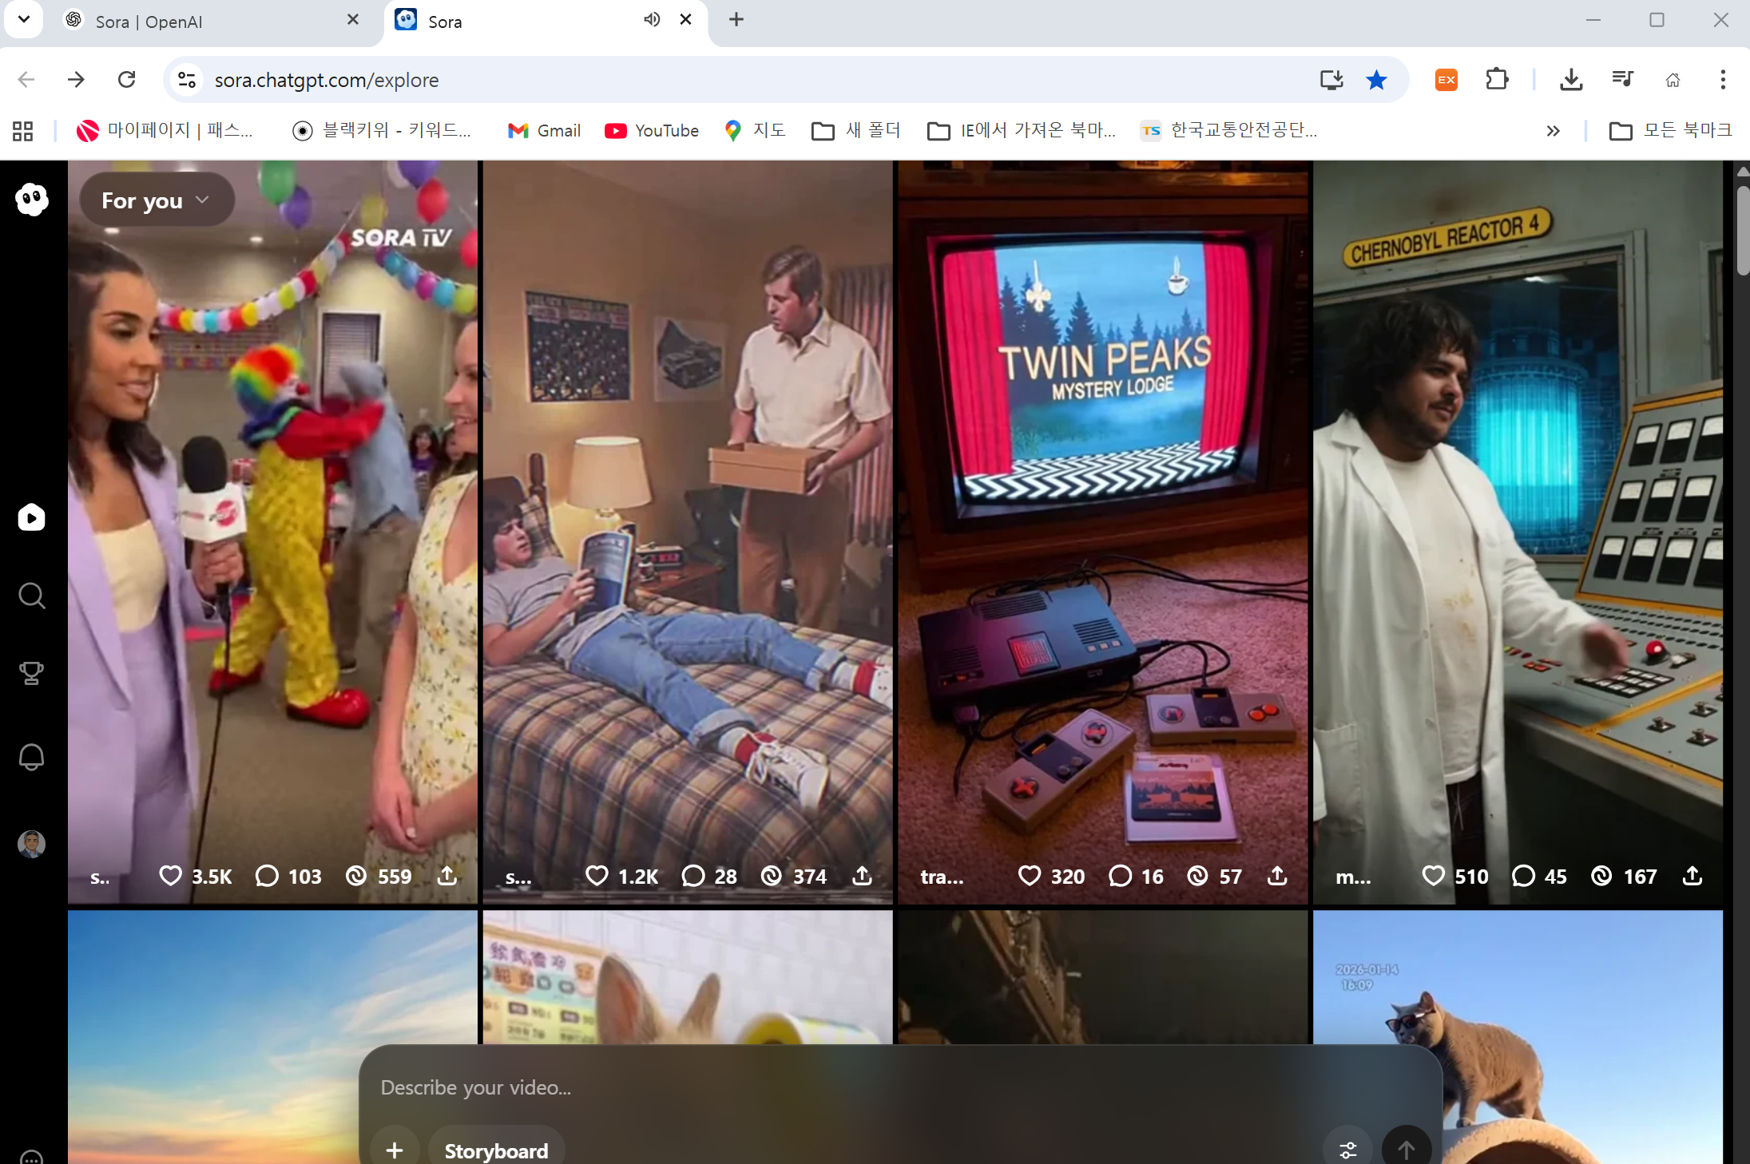Open the 마이페이지 bookmark
This screenshot has height=1164, width=1750.
(165, 130)
